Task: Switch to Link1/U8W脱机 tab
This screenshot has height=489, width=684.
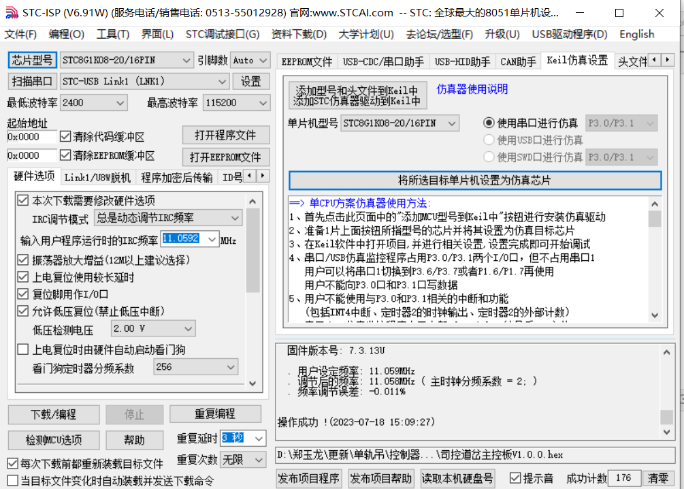Action: click(x=97, y=177)
